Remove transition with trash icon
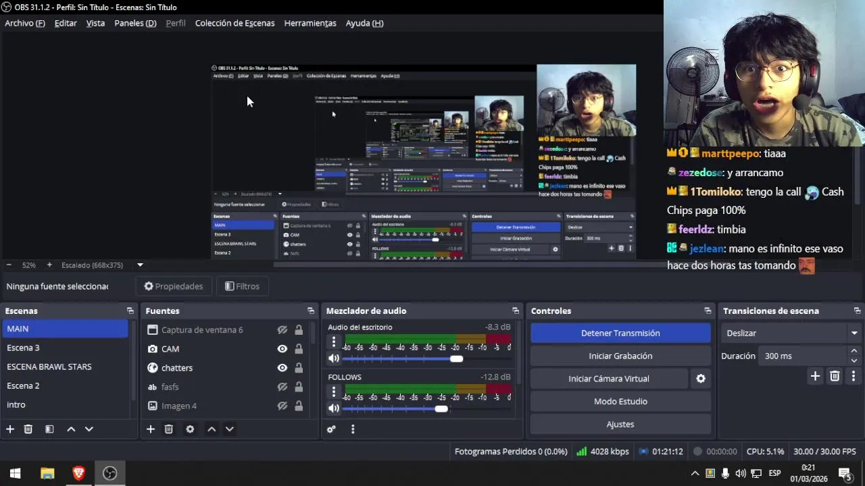Viewport: 865px width, 486px height. click(x=835, y=377)
